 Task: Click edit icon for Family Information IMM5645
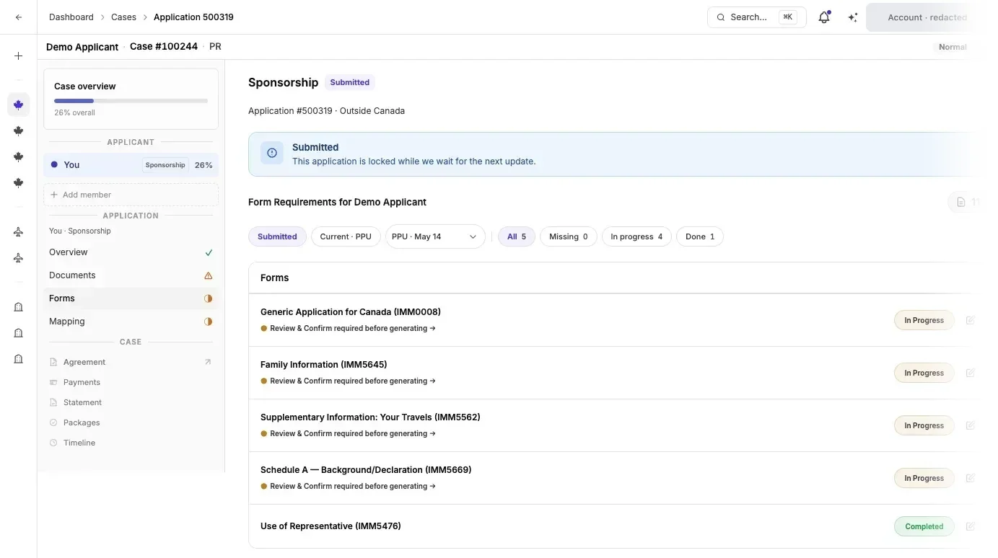[970, 373]
